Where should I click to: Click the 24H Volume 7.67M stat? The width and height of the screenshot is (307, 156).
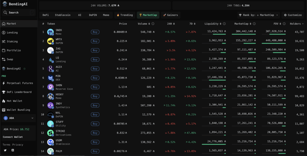pyautogui.click(x=105, y=5)
